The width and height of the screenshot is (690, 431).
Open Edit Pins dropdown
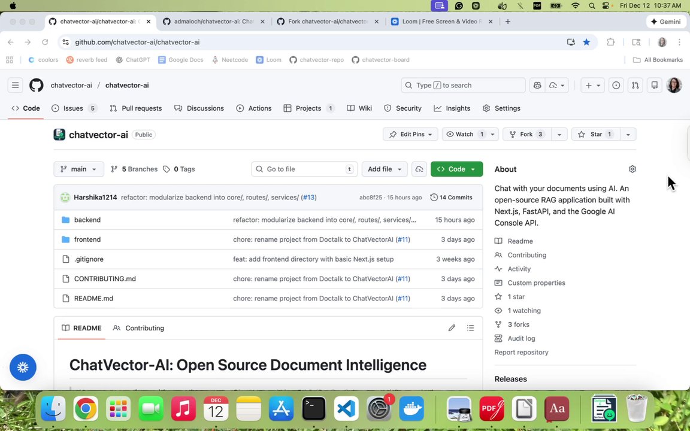coord(410,135)
